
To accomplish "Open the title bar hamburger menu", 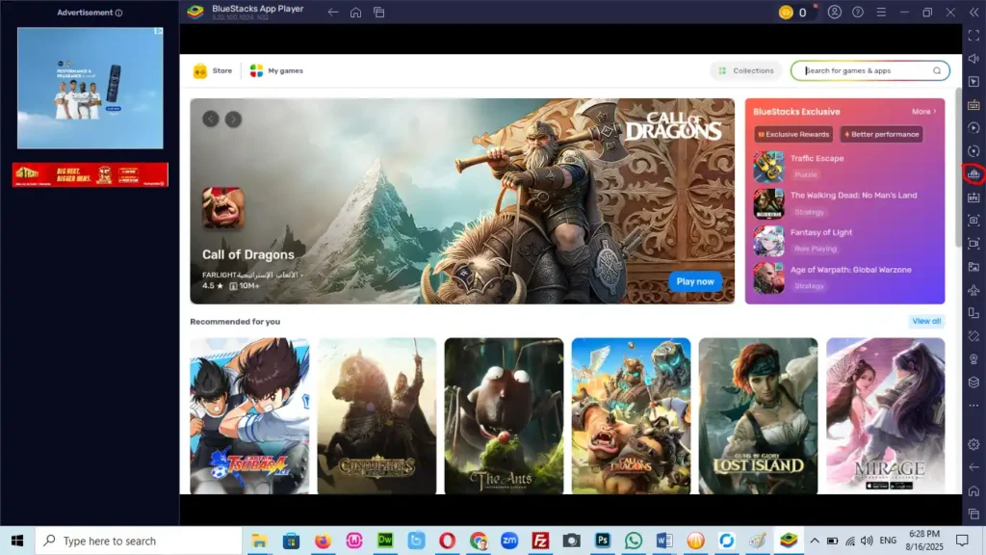I will click(880, 13).
